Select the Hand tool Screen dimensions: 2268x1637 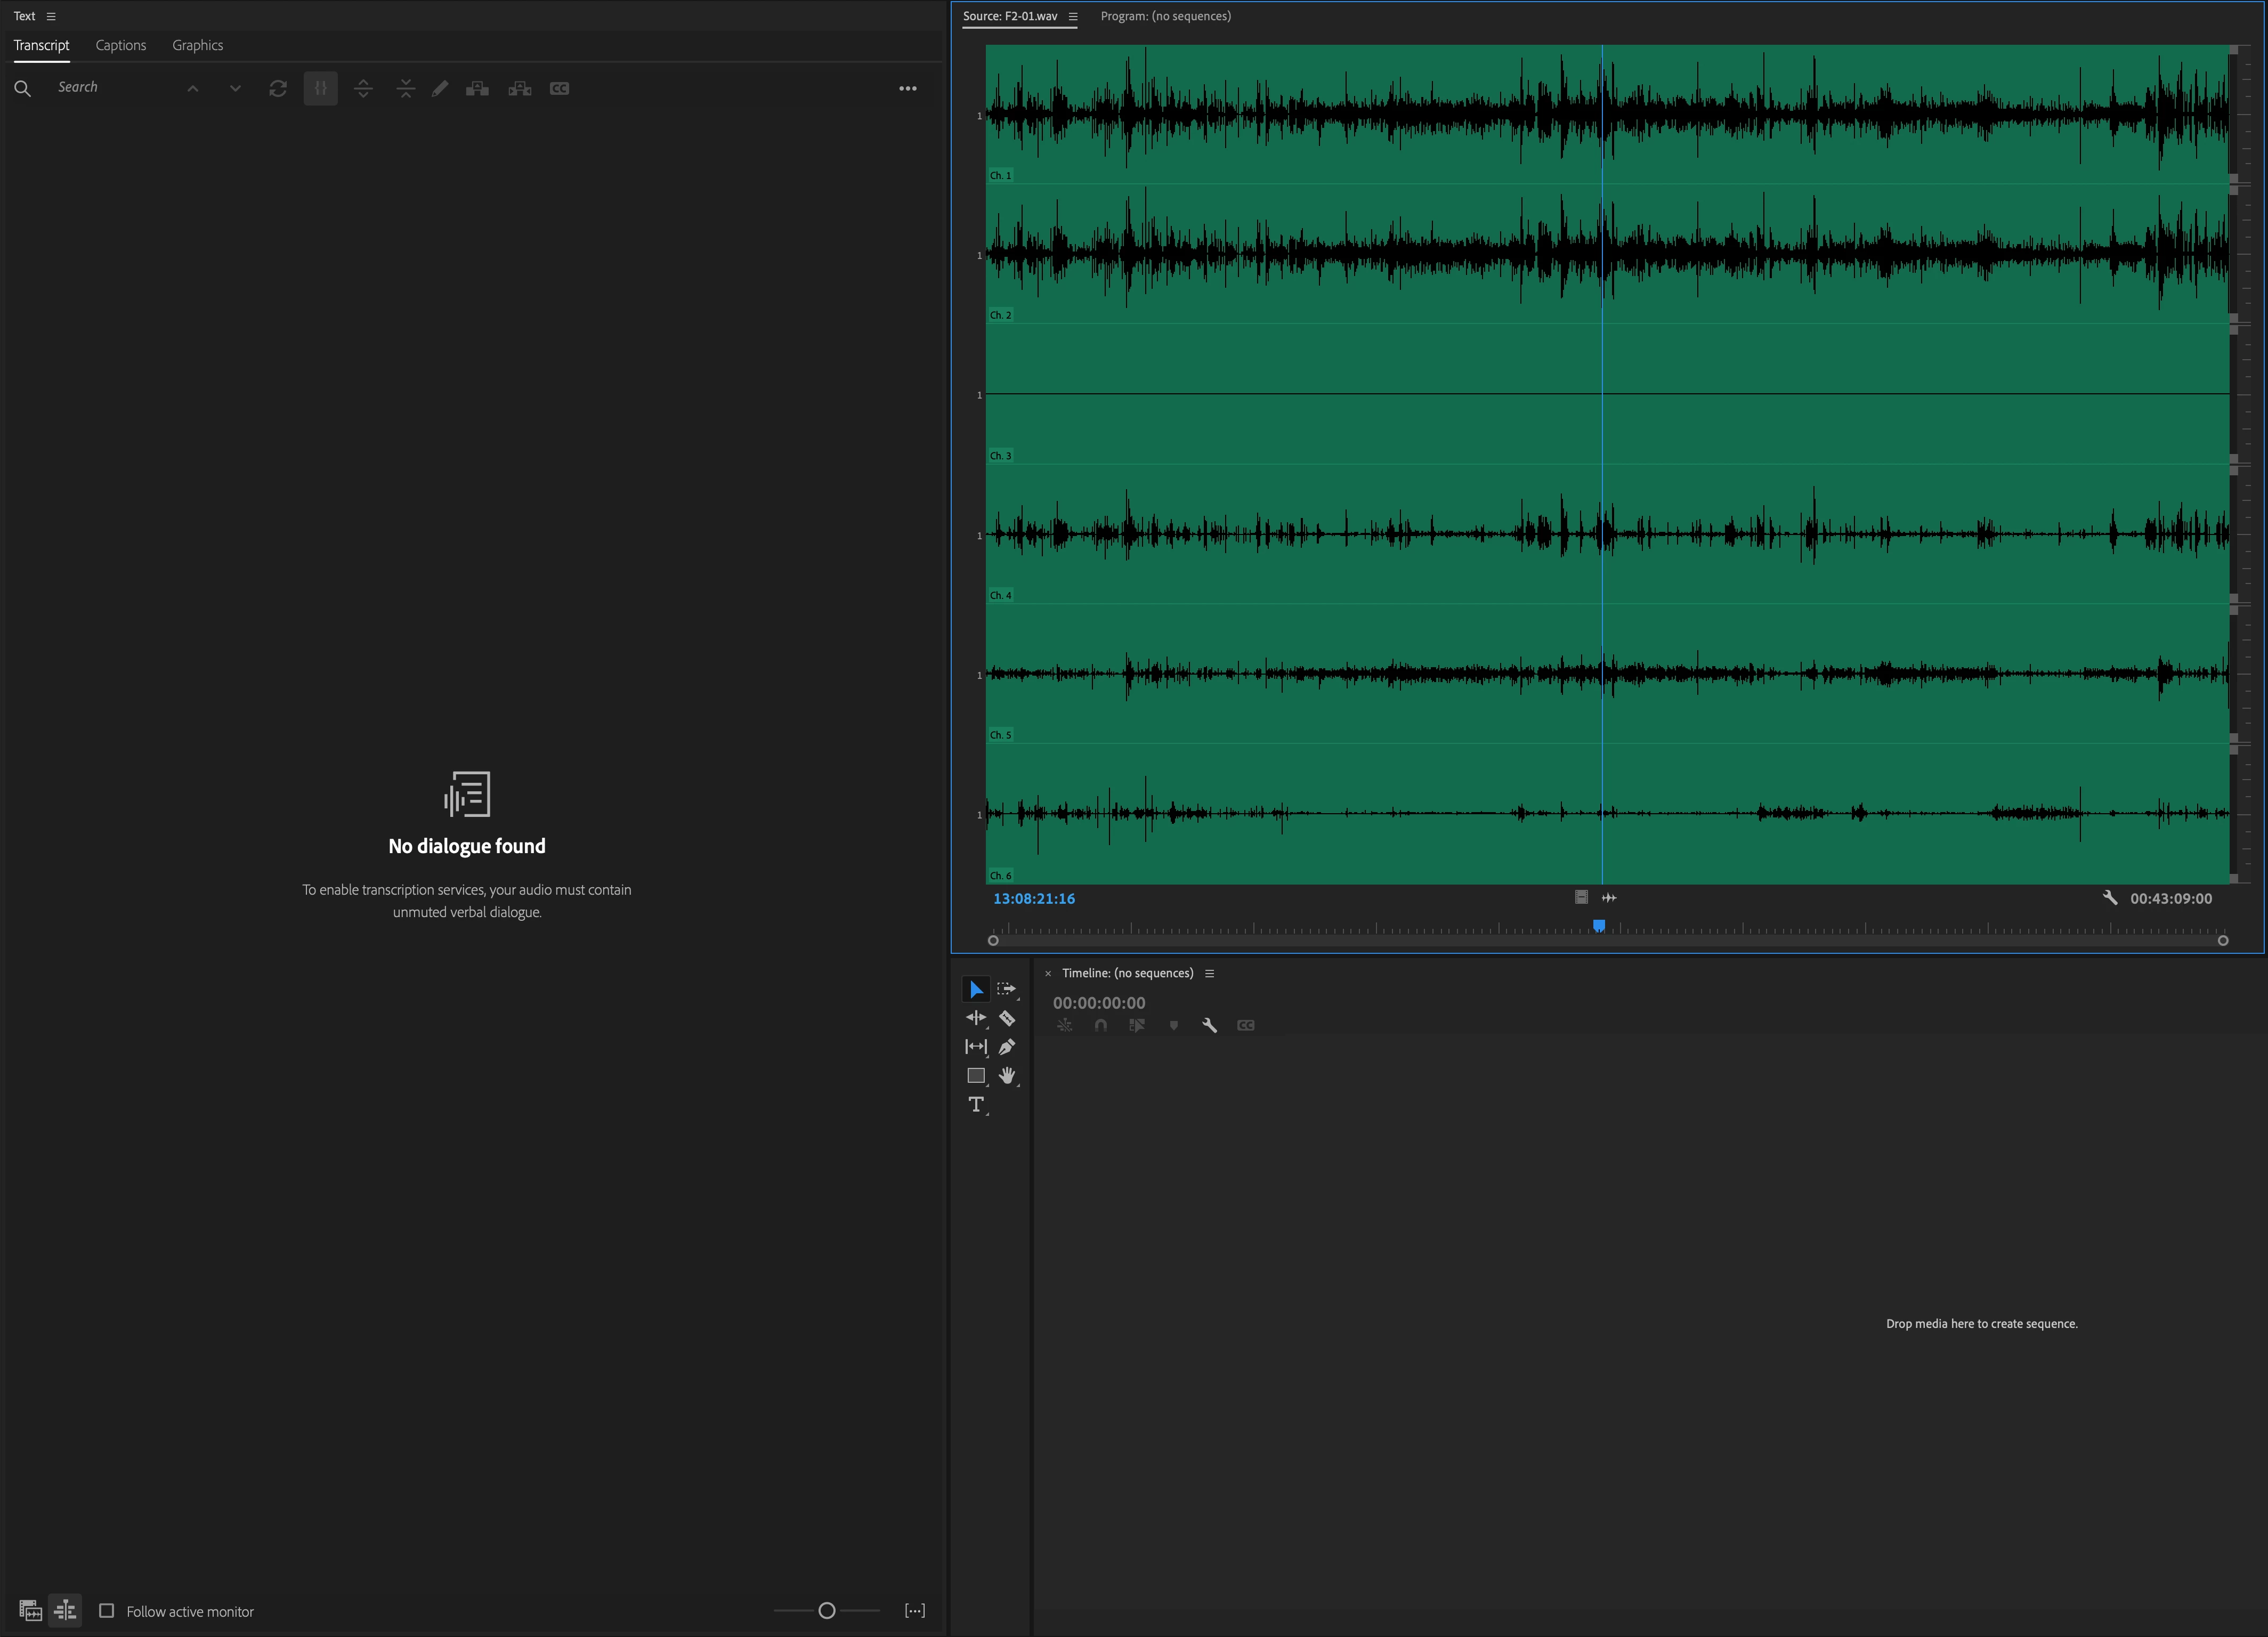click(1007, 1076)
